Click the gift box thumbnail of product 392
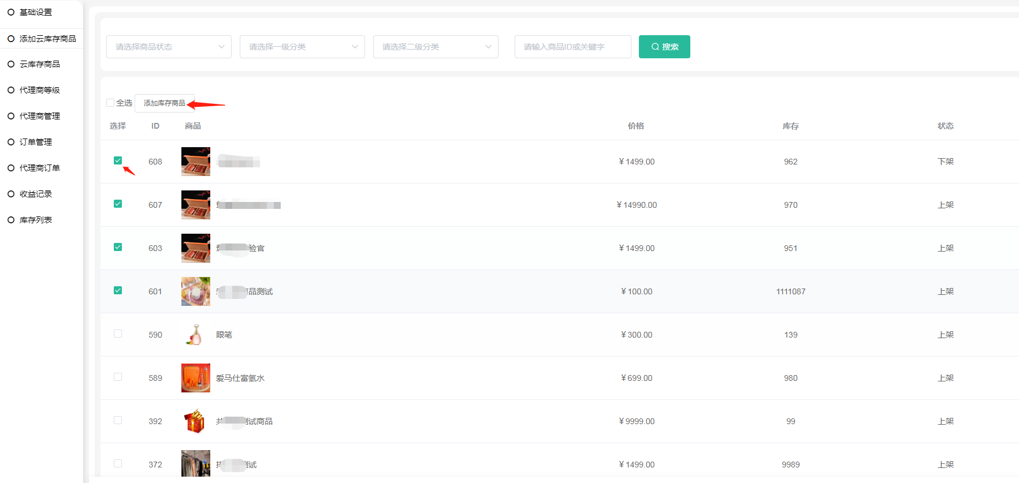Screen dimensions: 1019x483 click(195, 421)
